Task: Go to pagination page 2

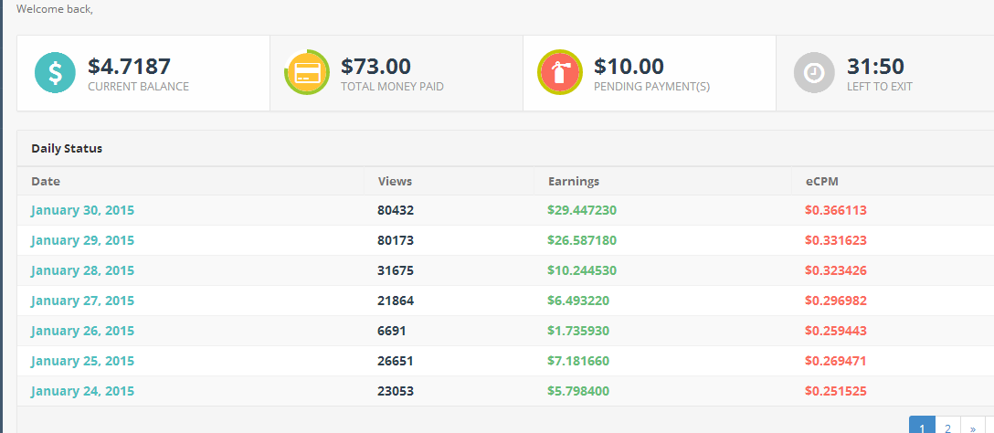Action: click(947, 427)
